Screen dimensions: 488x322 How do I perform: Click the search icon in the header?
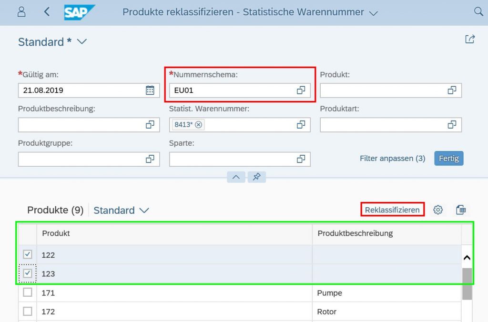[x=478, y=12]
